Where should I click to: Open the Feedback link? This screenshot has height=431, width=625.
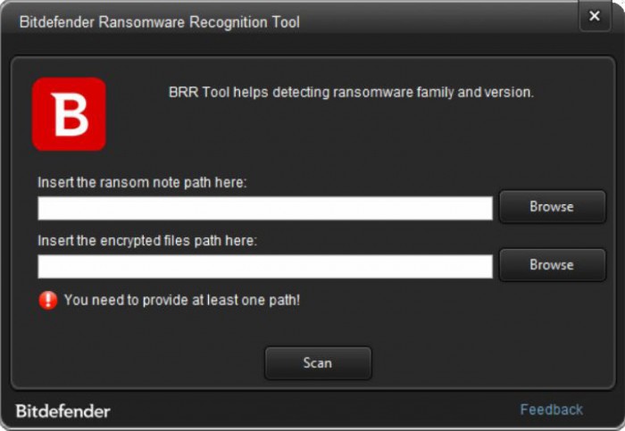(x=551, y=410)
